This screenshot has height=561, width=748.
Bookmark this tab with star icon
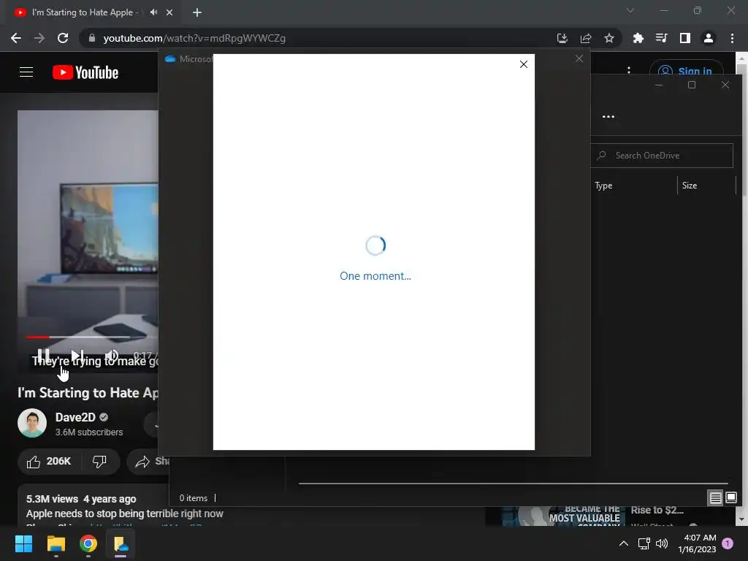pos(609,38)
